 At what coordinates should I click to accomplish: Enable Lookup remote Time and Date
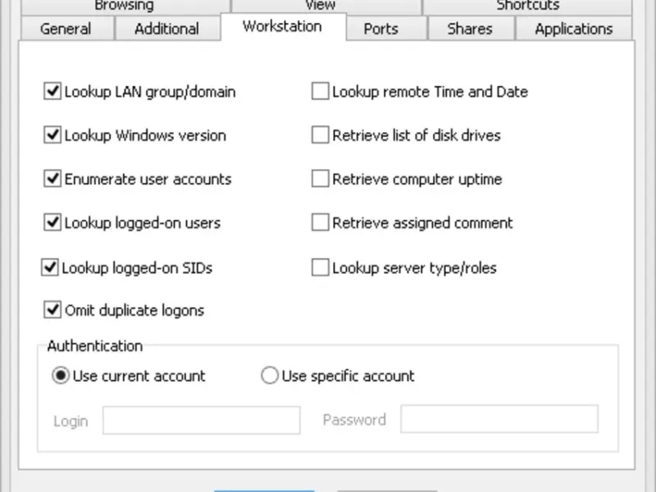point(320,92)
